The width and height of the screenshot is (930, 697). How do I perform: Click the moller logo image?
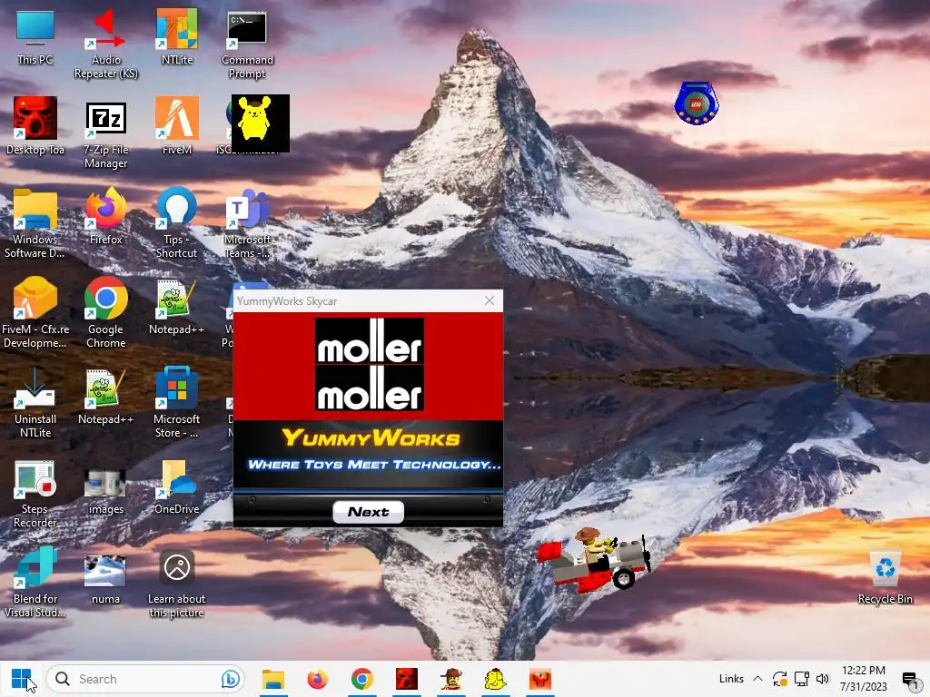(x=369, y=365)
